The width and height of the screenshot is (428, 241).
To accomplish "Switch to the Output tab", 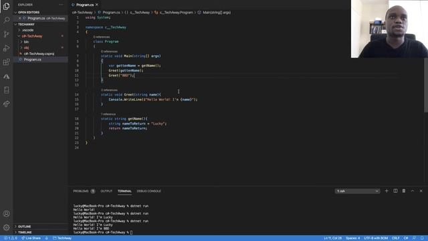I will point(106,191).
